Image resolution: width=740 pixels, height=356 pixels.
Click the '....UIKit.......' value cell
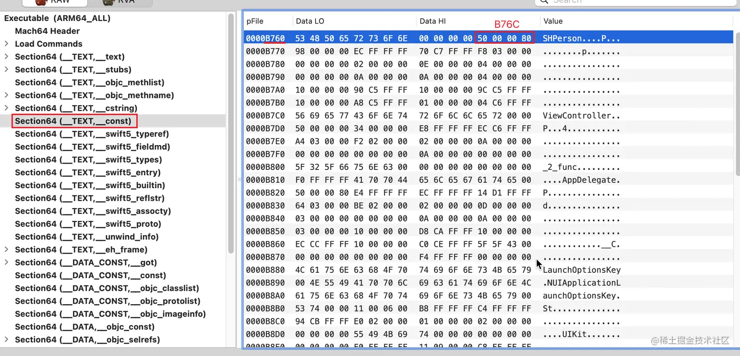581,334
